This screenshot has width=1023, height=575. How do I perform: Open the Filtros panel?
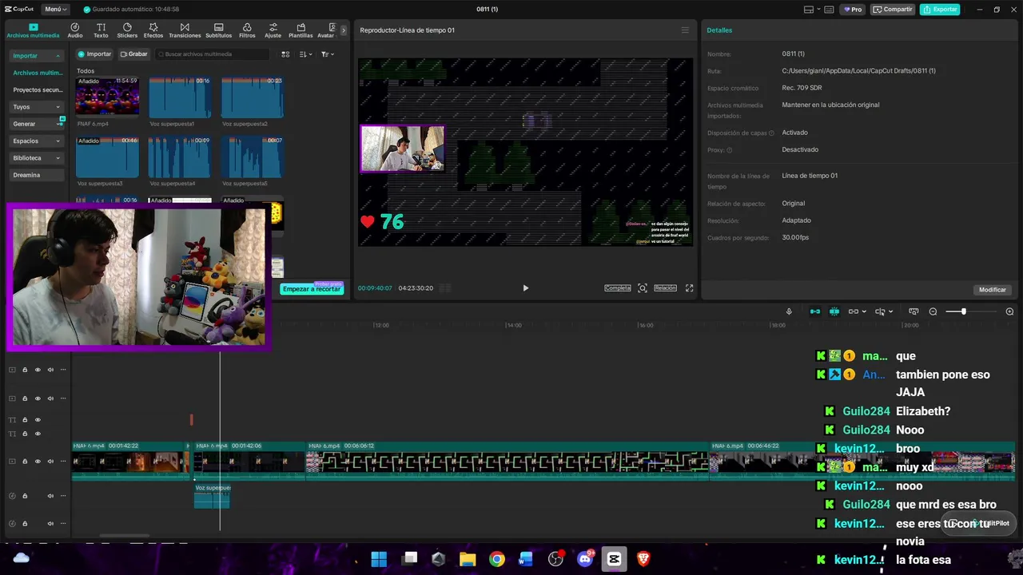point(247,30)
